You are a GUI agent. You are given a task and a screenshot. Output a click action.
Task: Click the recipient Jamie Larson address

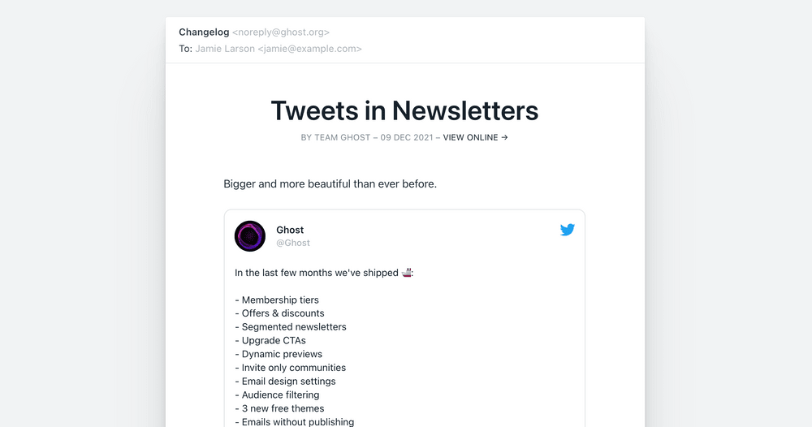tap(279, 49)
